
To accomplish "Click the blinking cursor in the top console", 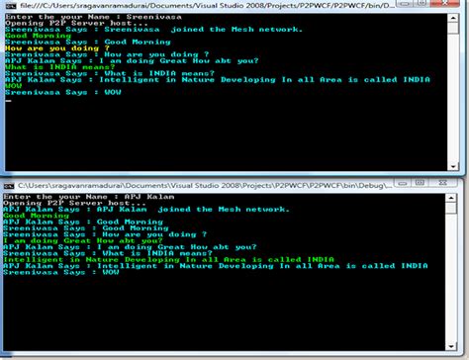I will point(8,101).
